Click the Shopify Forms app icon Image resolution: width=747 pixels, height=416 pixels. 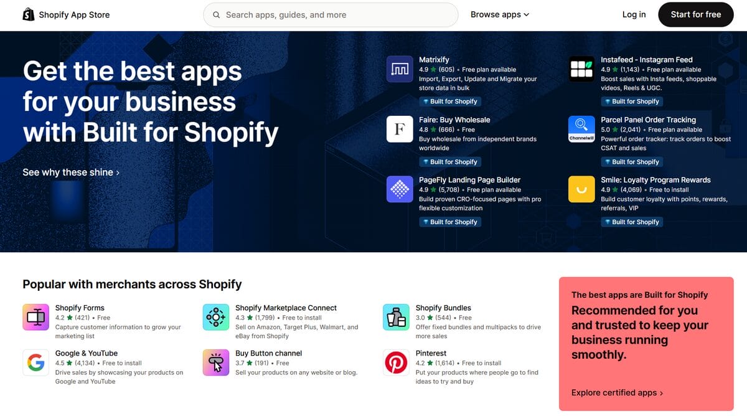[x=35, y=317]
